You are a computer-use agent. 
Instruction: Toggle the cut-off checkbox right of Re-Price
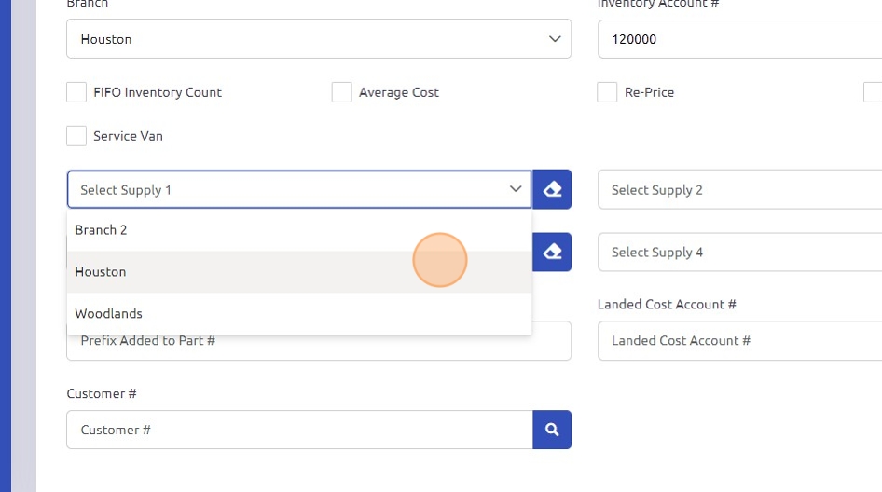tap(873, 92)
